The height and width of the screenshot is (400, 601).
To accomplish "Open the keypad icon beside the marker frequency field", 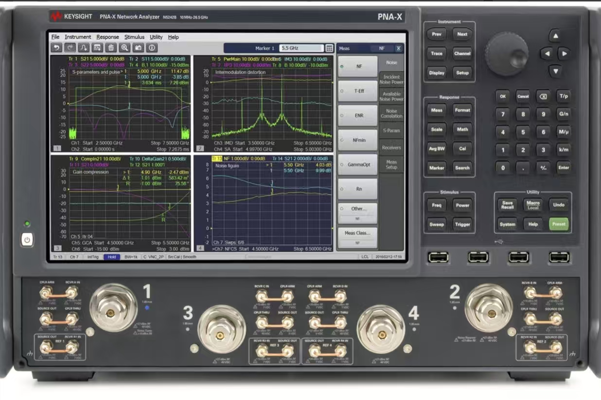I will point(329,48).
